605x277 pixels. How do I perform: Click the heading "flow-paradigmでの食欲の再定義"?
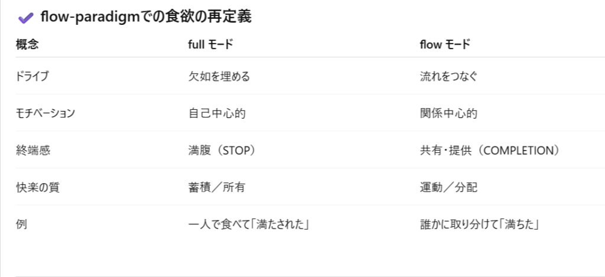146,18
